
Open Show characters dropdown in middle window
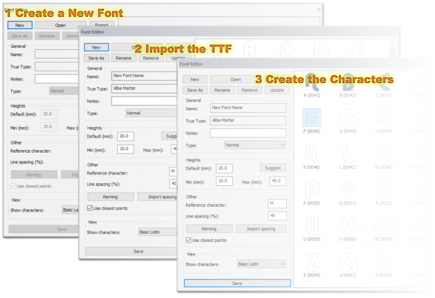tap(158, 232)
